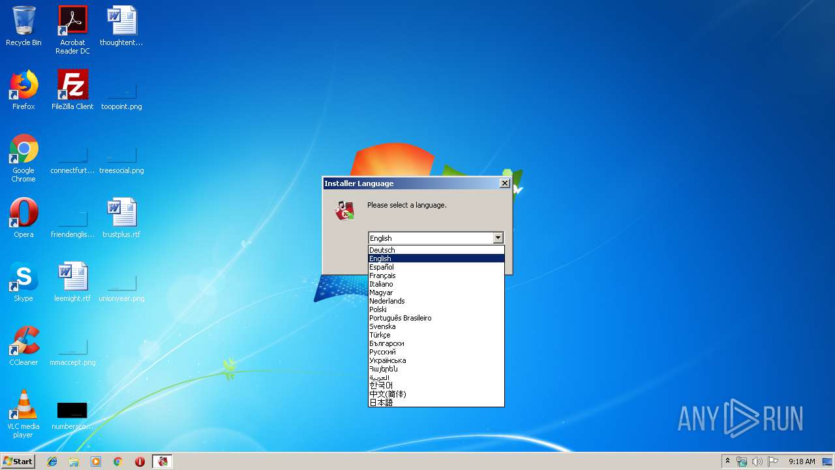
Task: Open Action Center flag icon
Action: [x=773, y=462]
